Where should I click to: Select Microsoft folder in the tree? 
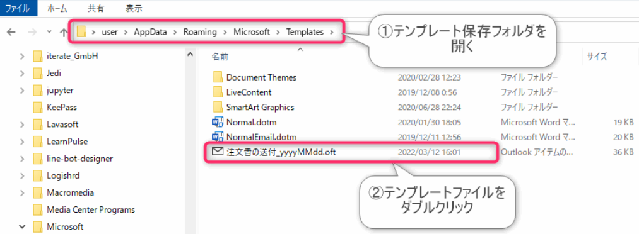[65, 226]
